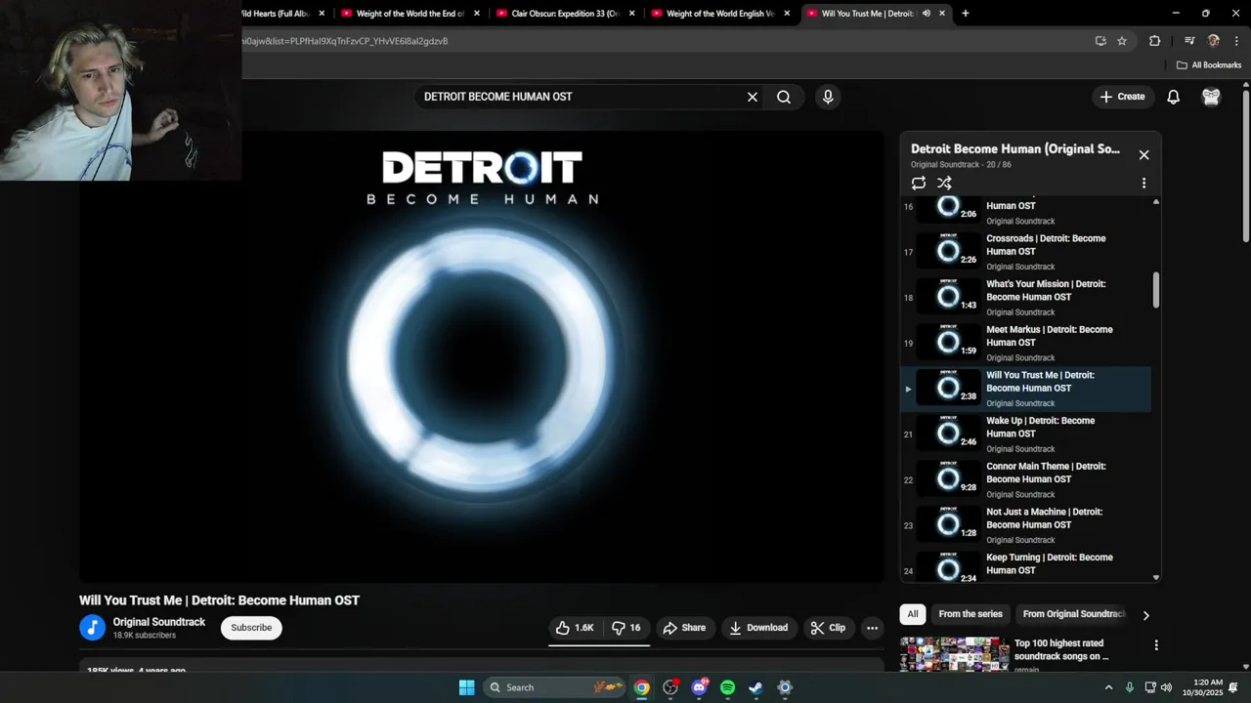Screen dimensions: 1251x703
Task: Open more actions ellipsis beside Clip
Action: pos(872,628)
